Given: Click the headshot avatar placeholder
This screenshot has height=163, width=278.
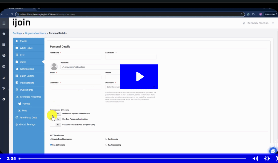Looking at the screenshot, I should pos(54,67).
